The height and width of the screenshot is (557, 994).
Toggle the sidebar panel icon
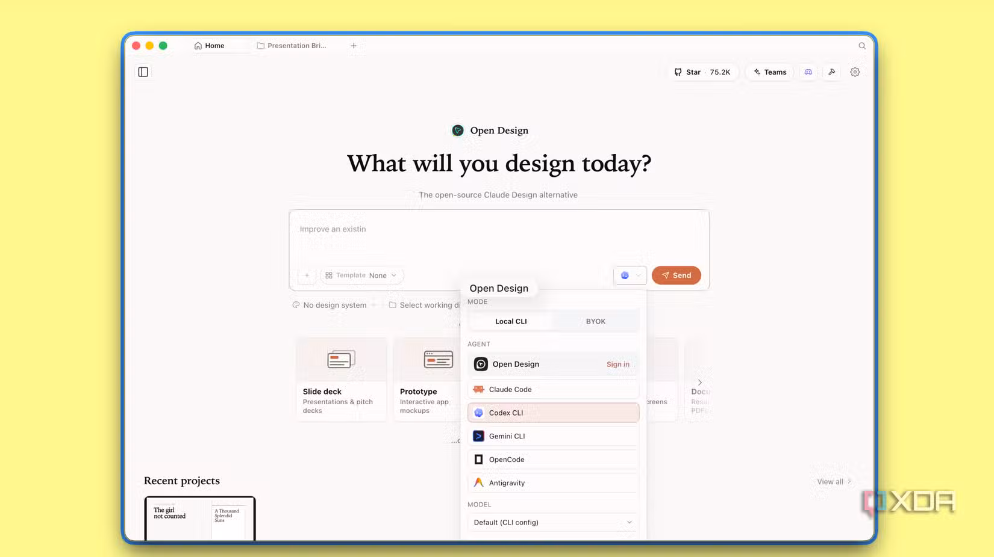tap(143, 72)
